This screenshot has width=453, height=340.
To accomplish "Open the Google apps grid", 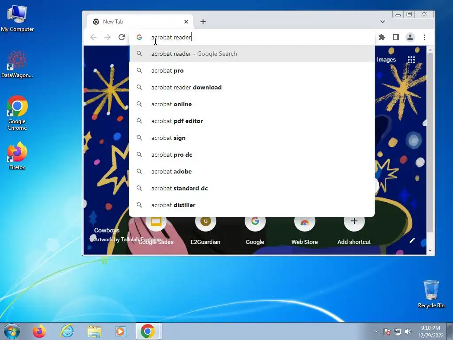I will click(x=411, y=60).
